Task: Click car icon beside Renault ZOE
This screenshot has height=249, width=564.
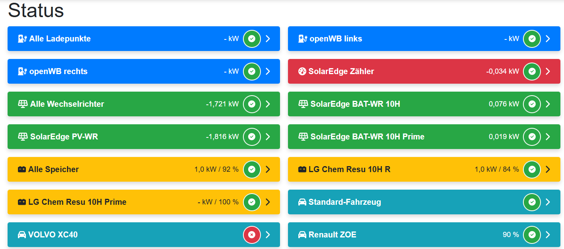Action: pyautogui.click(x=302, y=235)
